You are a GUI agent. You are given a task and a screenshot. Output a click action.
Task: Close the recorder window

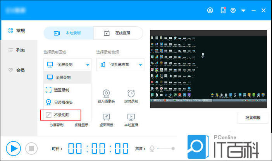pos(263,10)
